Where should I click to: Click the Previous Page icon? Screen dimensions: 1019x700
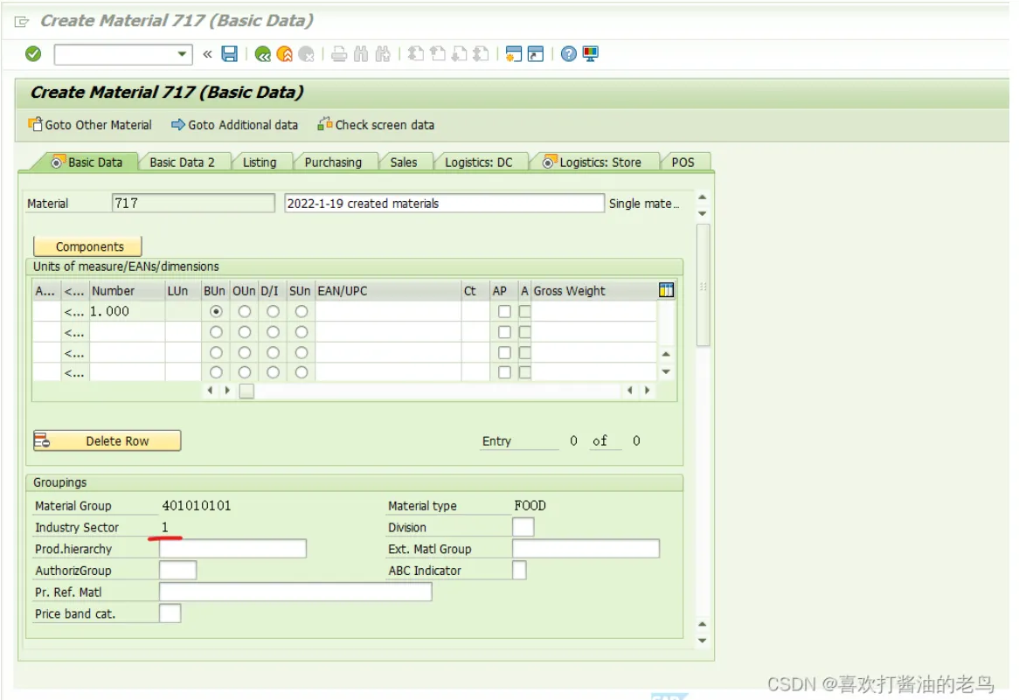[438, 54]
